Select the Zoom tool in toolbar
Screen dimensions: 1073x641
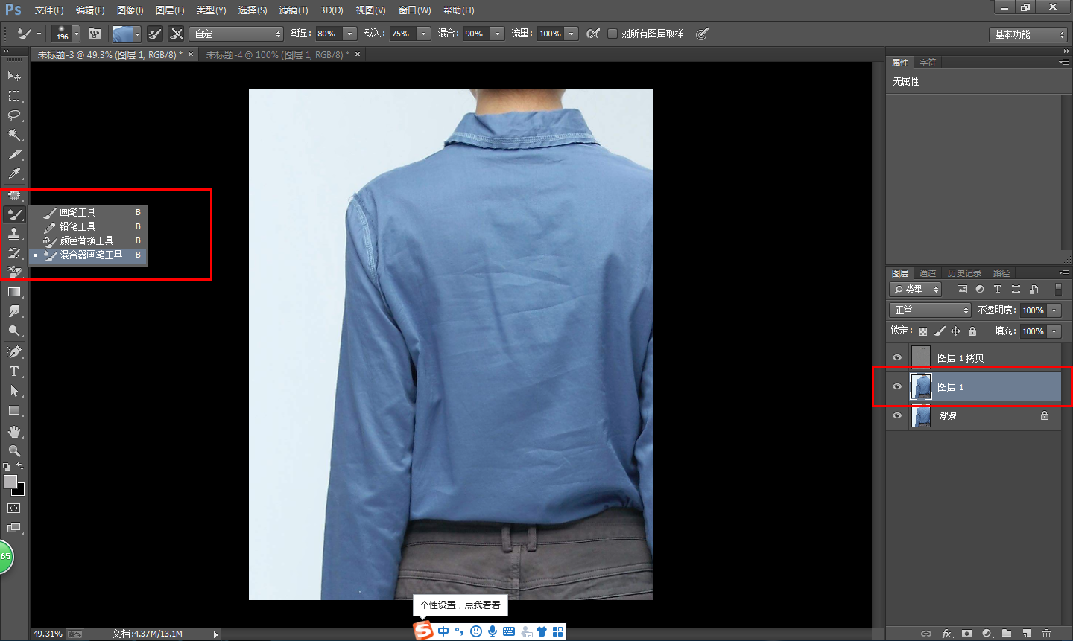[x=14, y=451]
